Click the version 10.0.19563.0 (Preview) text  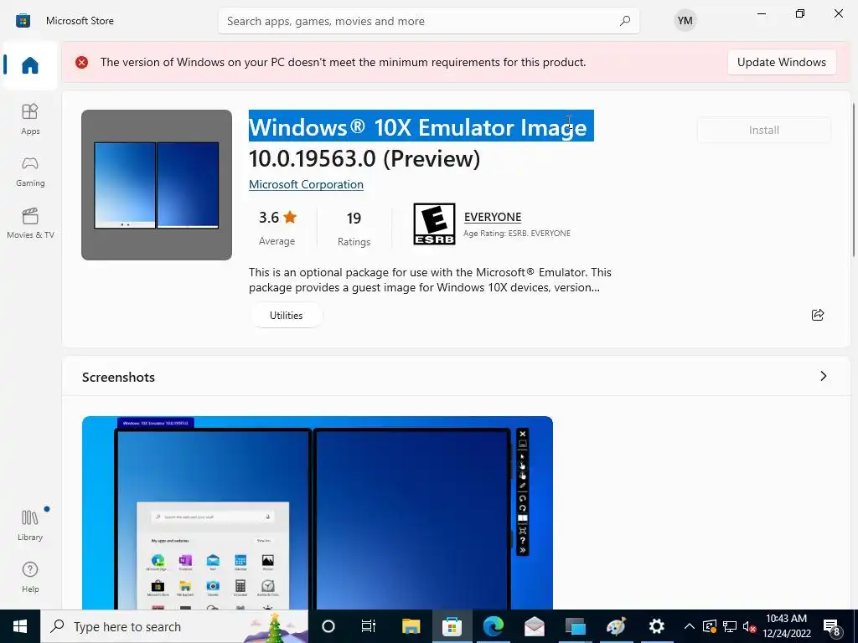364,158
